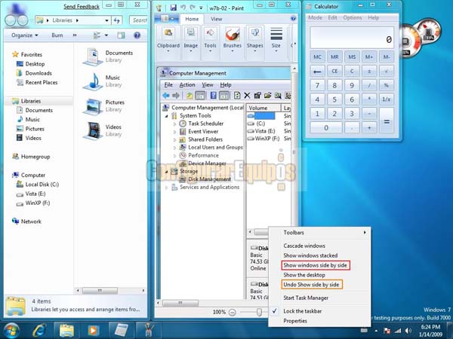Image resolution: width=453 pixels, height=339 pixels.
Task: Open the Size line-thickness menu in Paint
Action: point(276,40)
